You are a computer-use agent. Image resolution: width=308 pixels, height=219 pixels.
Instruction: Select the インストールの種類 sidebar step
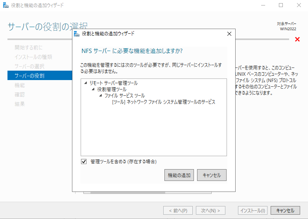point(33,57)
